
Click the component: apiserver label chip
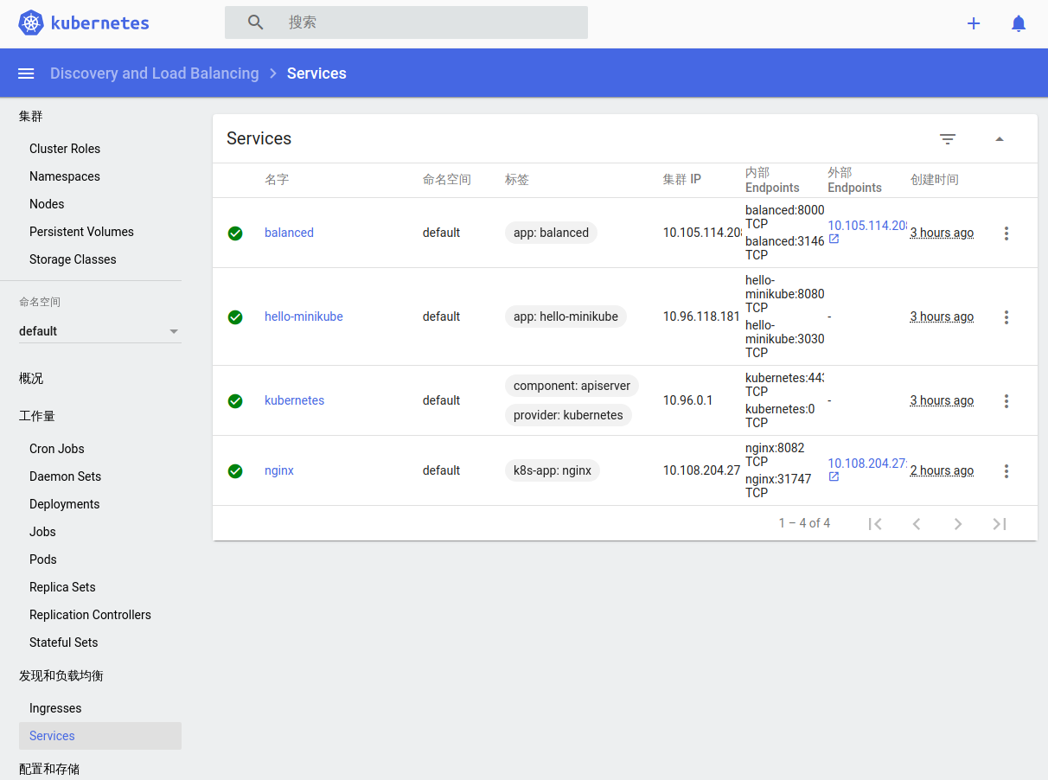(x=572, y=386)
